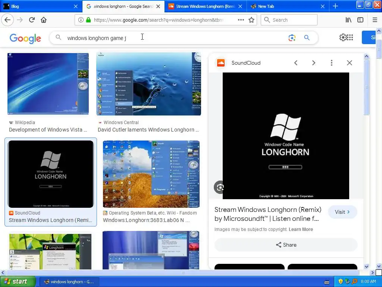Click the Visit button

point(342,212)
